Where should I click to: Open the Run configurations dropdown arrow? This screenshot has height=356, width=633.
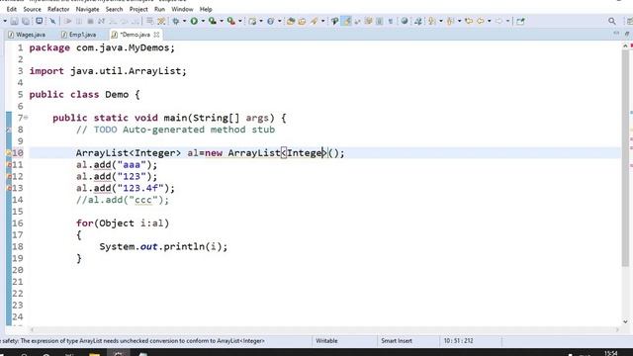(203, 21)
